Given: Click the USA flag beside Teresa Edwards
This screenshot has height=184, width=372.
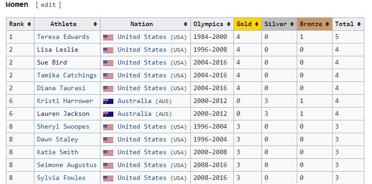Looking at the screenshot, I should (108, 37).
